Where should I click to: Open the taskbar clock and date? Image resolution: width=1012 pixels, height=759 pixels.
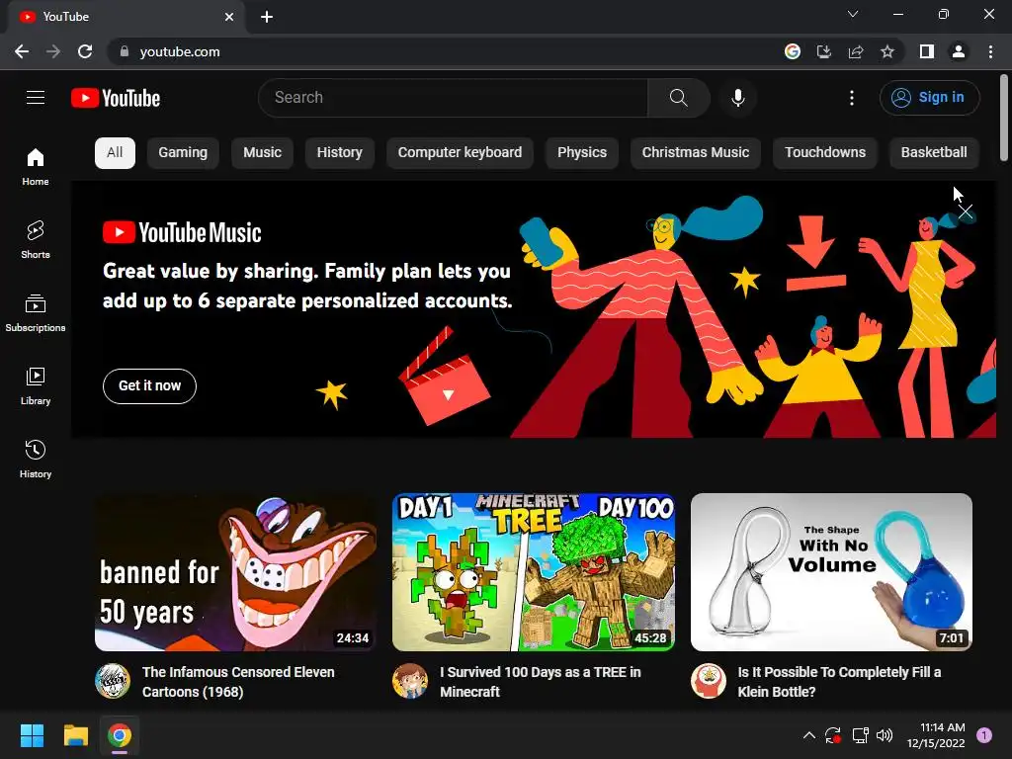936,735
